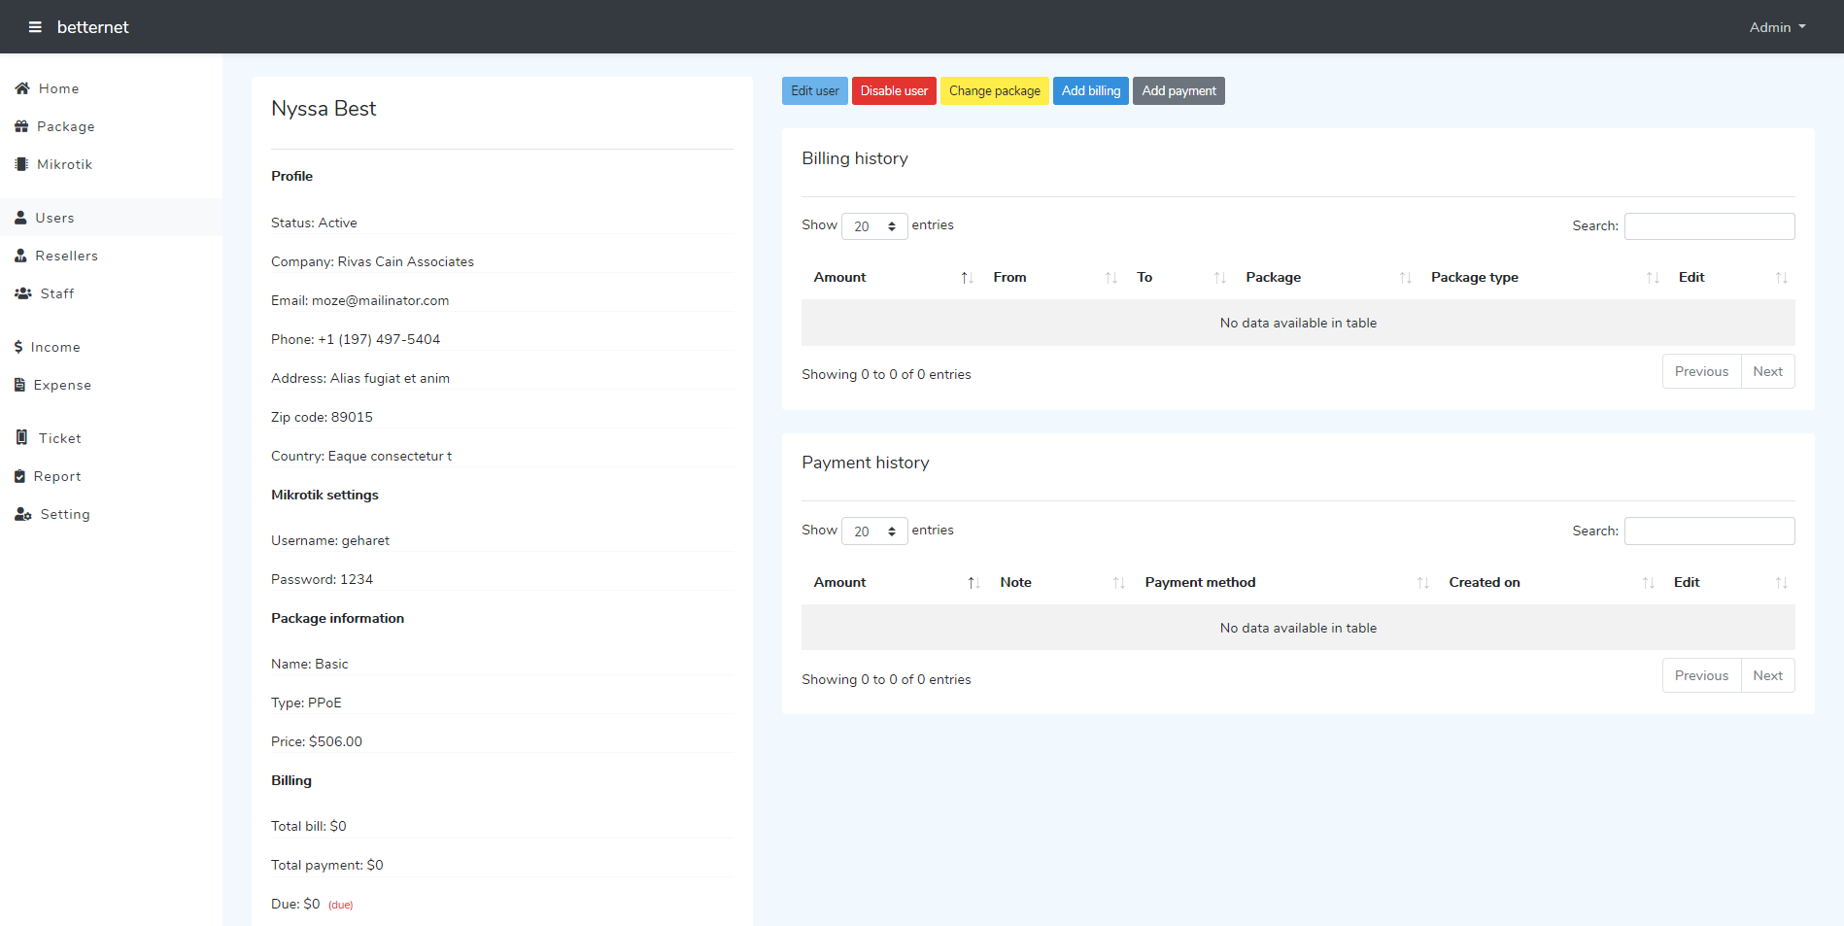The width and height of the screenshot is (1844, 926).
Task: Sort billing history by Amount column
Action: click(x=839, y=277)
